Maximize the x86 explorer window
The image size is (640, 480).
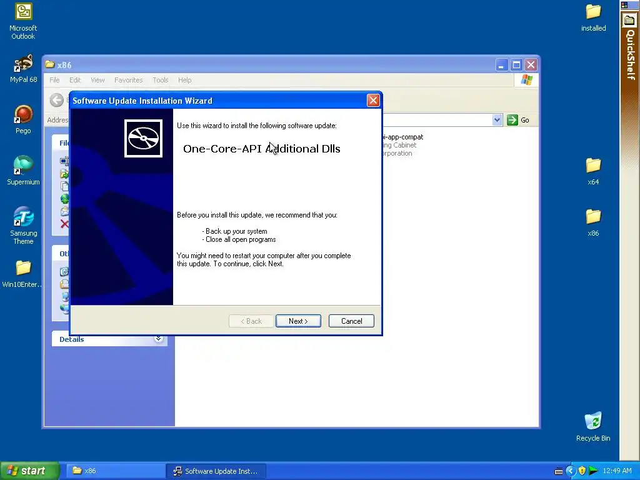[516, 65]
